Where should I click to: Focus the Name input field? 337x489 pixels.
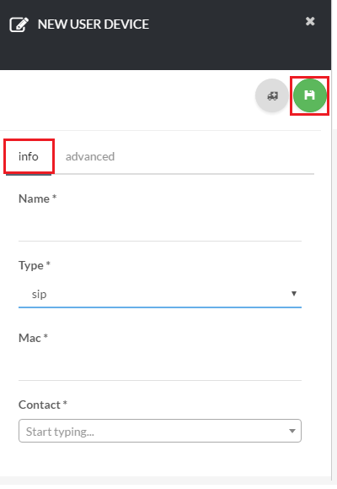160,227
